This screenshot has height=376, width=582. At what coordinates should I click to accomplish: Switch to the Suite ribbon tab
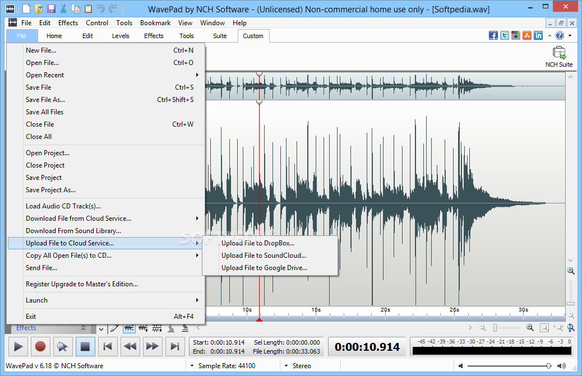(x=220, y=36)
